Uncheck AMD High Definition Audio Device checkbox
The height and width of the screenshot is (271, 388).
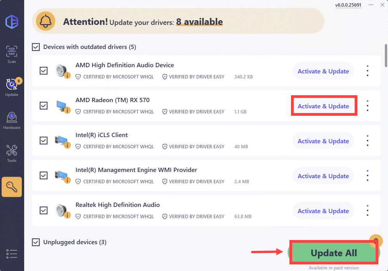43,71
